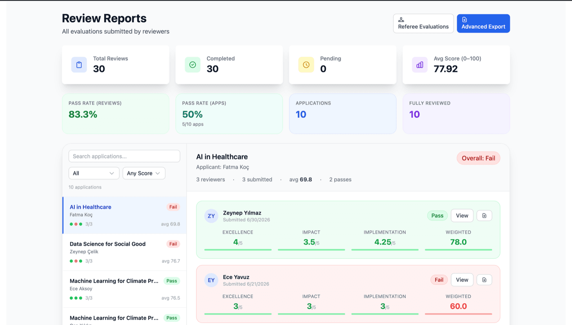Click the Pending clock icon
This screenshot has height=325, width=572.
(x=306, y=65)
